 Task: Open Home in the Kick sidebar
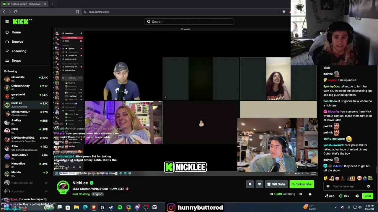coord(26,32)
